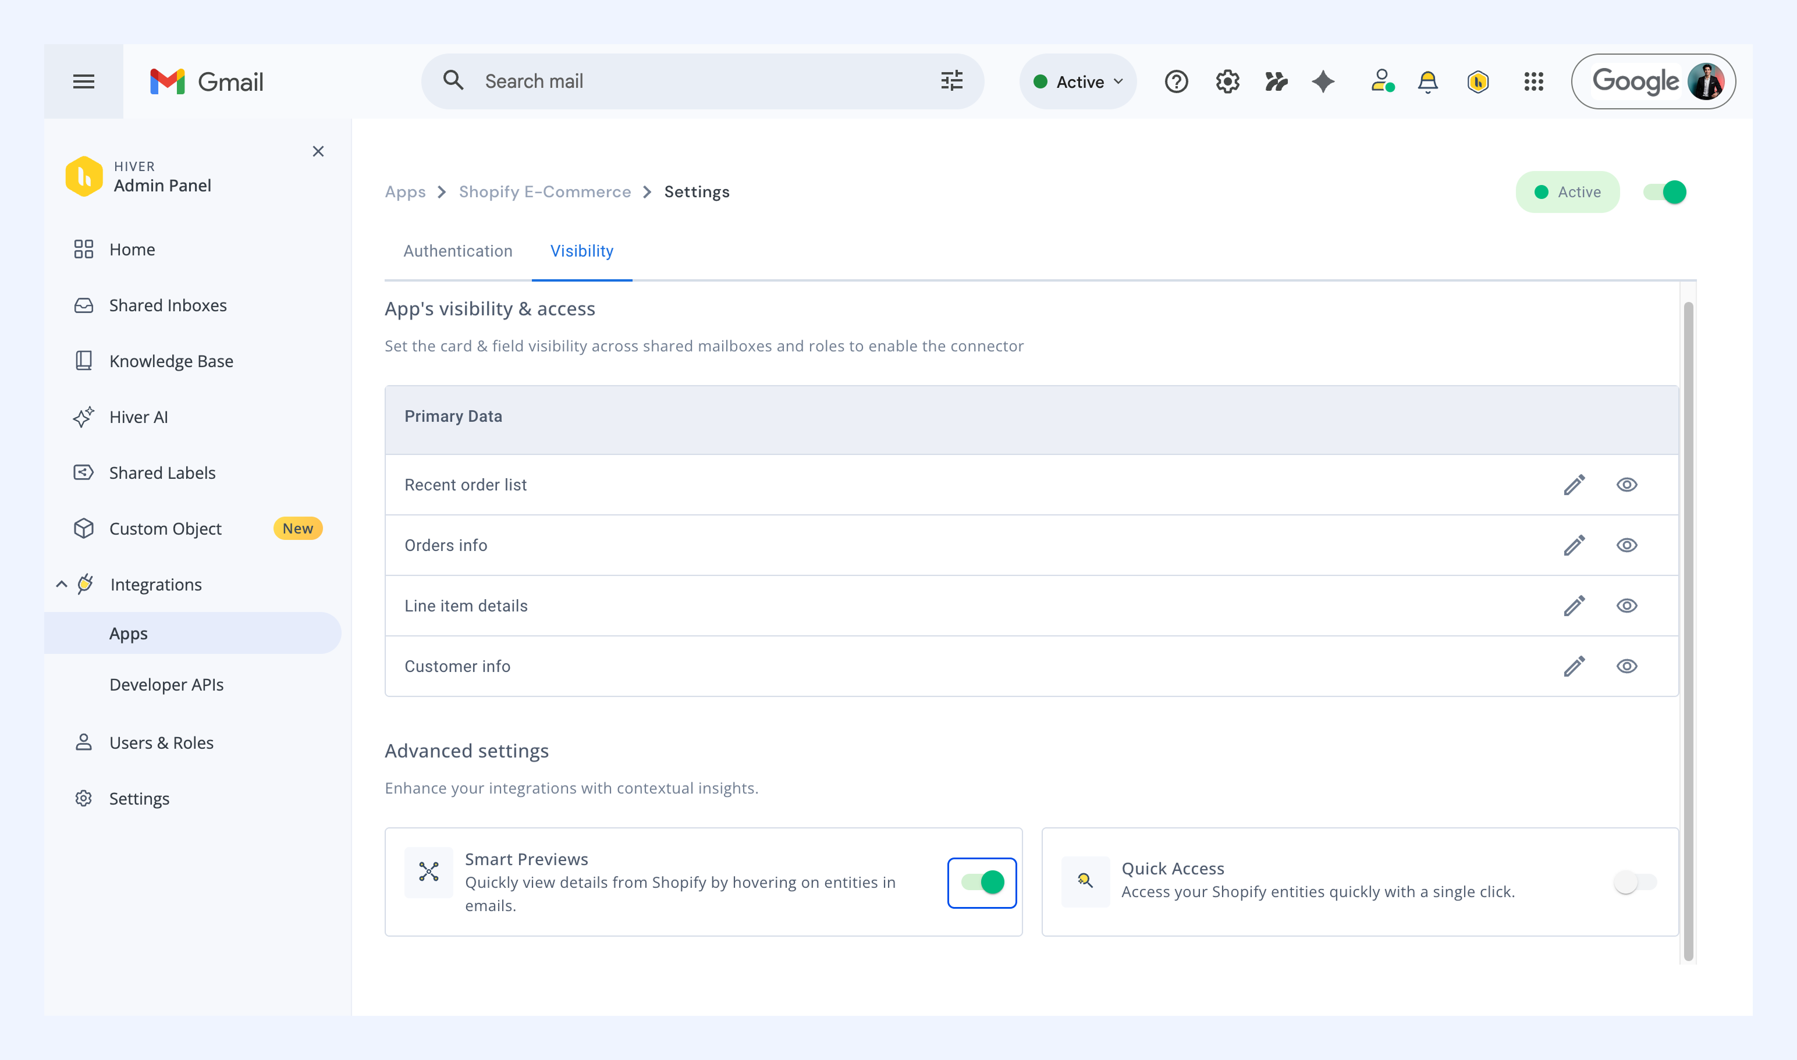Click the Quick Access search icon
Viewport: 1797px width, 1060px height.
[1085, 881]
